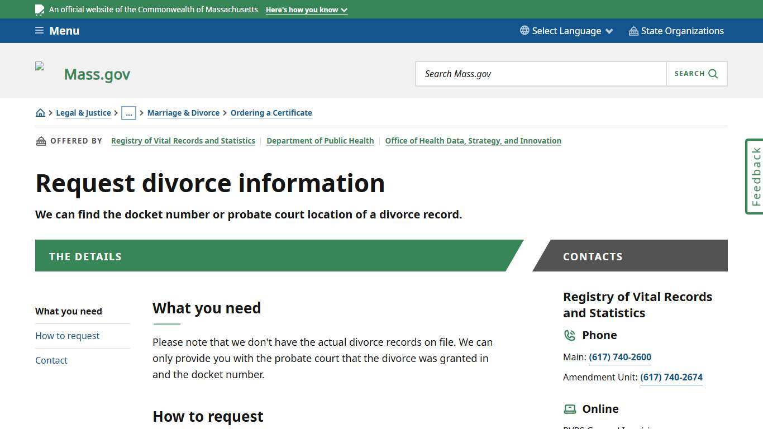The height and width of the screenshot is (429, 763).
Task: Click the building icon beside State Organizations
Action: (633, 31)
